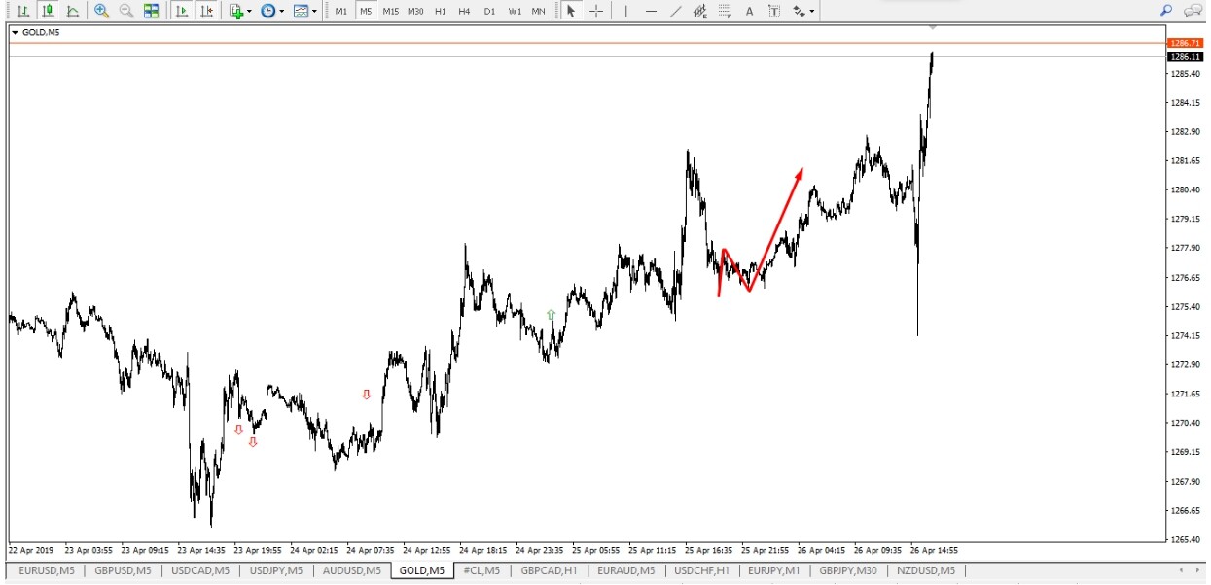Open the Templates button
Image resolution: width=1211 pixels, height=585 pixels.
[301, 11]
